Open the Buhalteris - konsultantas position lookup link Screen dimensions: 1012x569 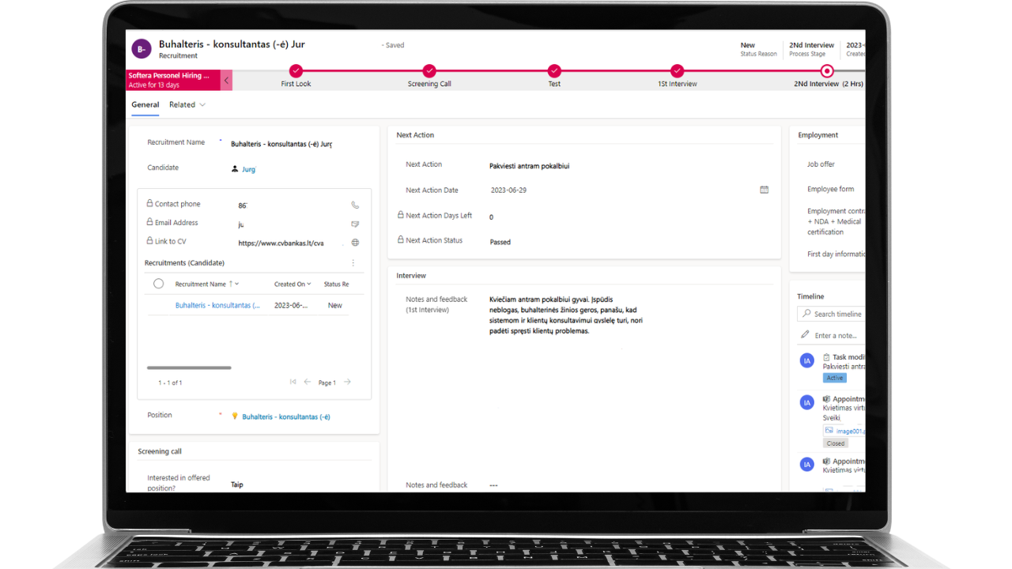[x=285, y=416]
